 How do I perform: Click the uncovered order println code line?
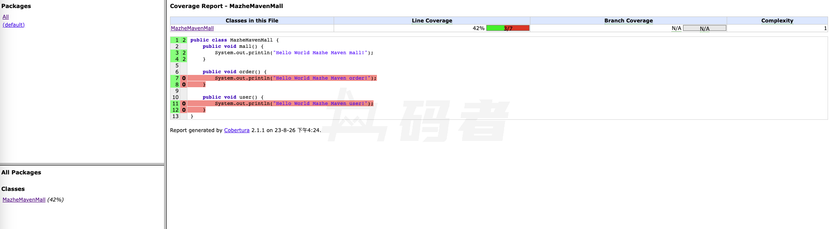coord(295,78)
